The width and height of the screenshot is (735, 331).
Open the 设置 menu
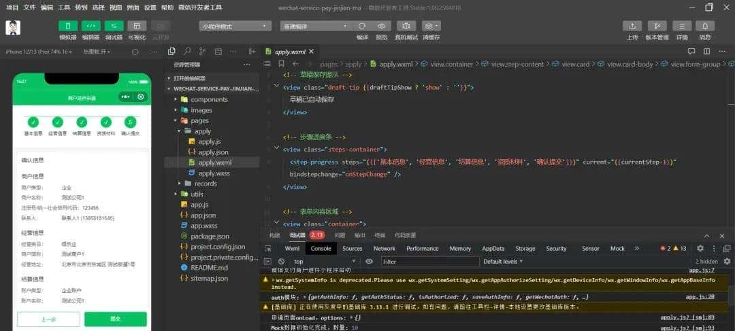pyautogui.click(x=150, y=7)
